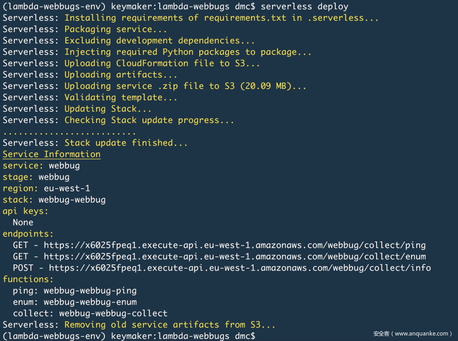Click the "None" value under api keys
The height and width of the screenshot is (341, 458).
(x=23, y=222)
